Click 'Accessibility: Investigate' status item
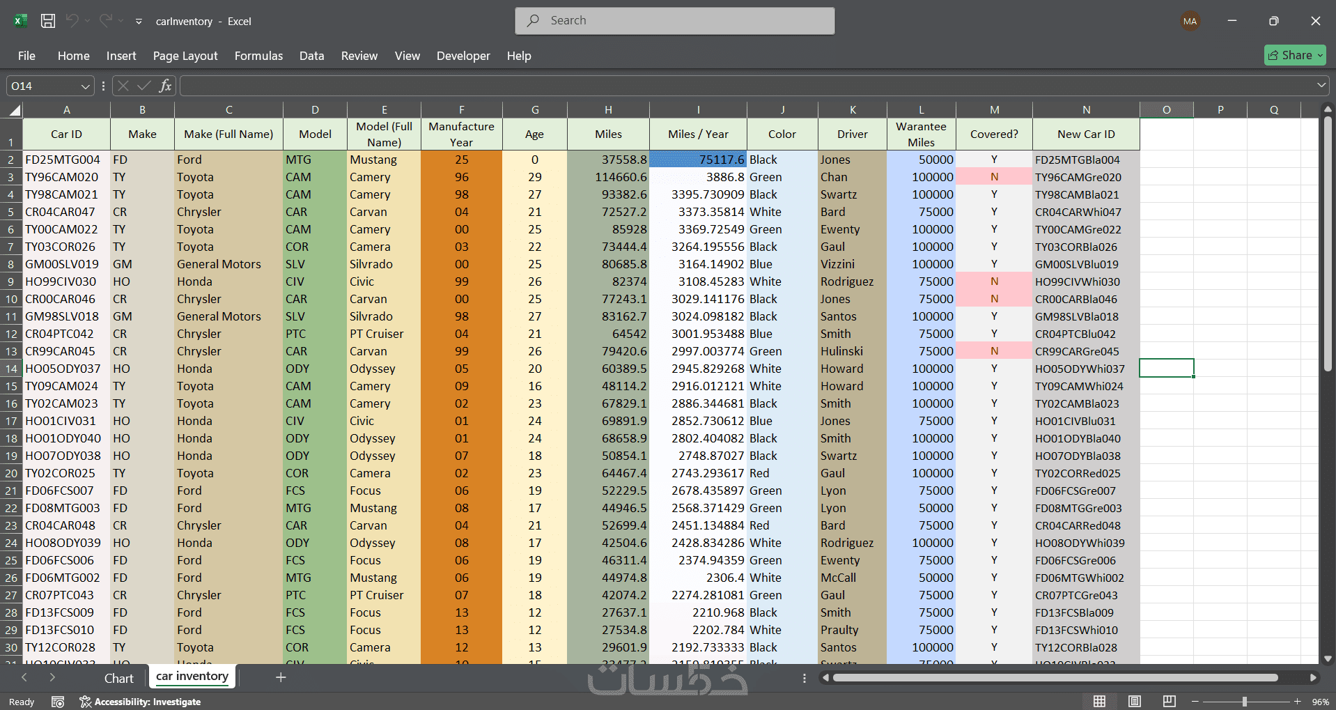The height and width of the screenshot is (710, 1336). point(140,702)
